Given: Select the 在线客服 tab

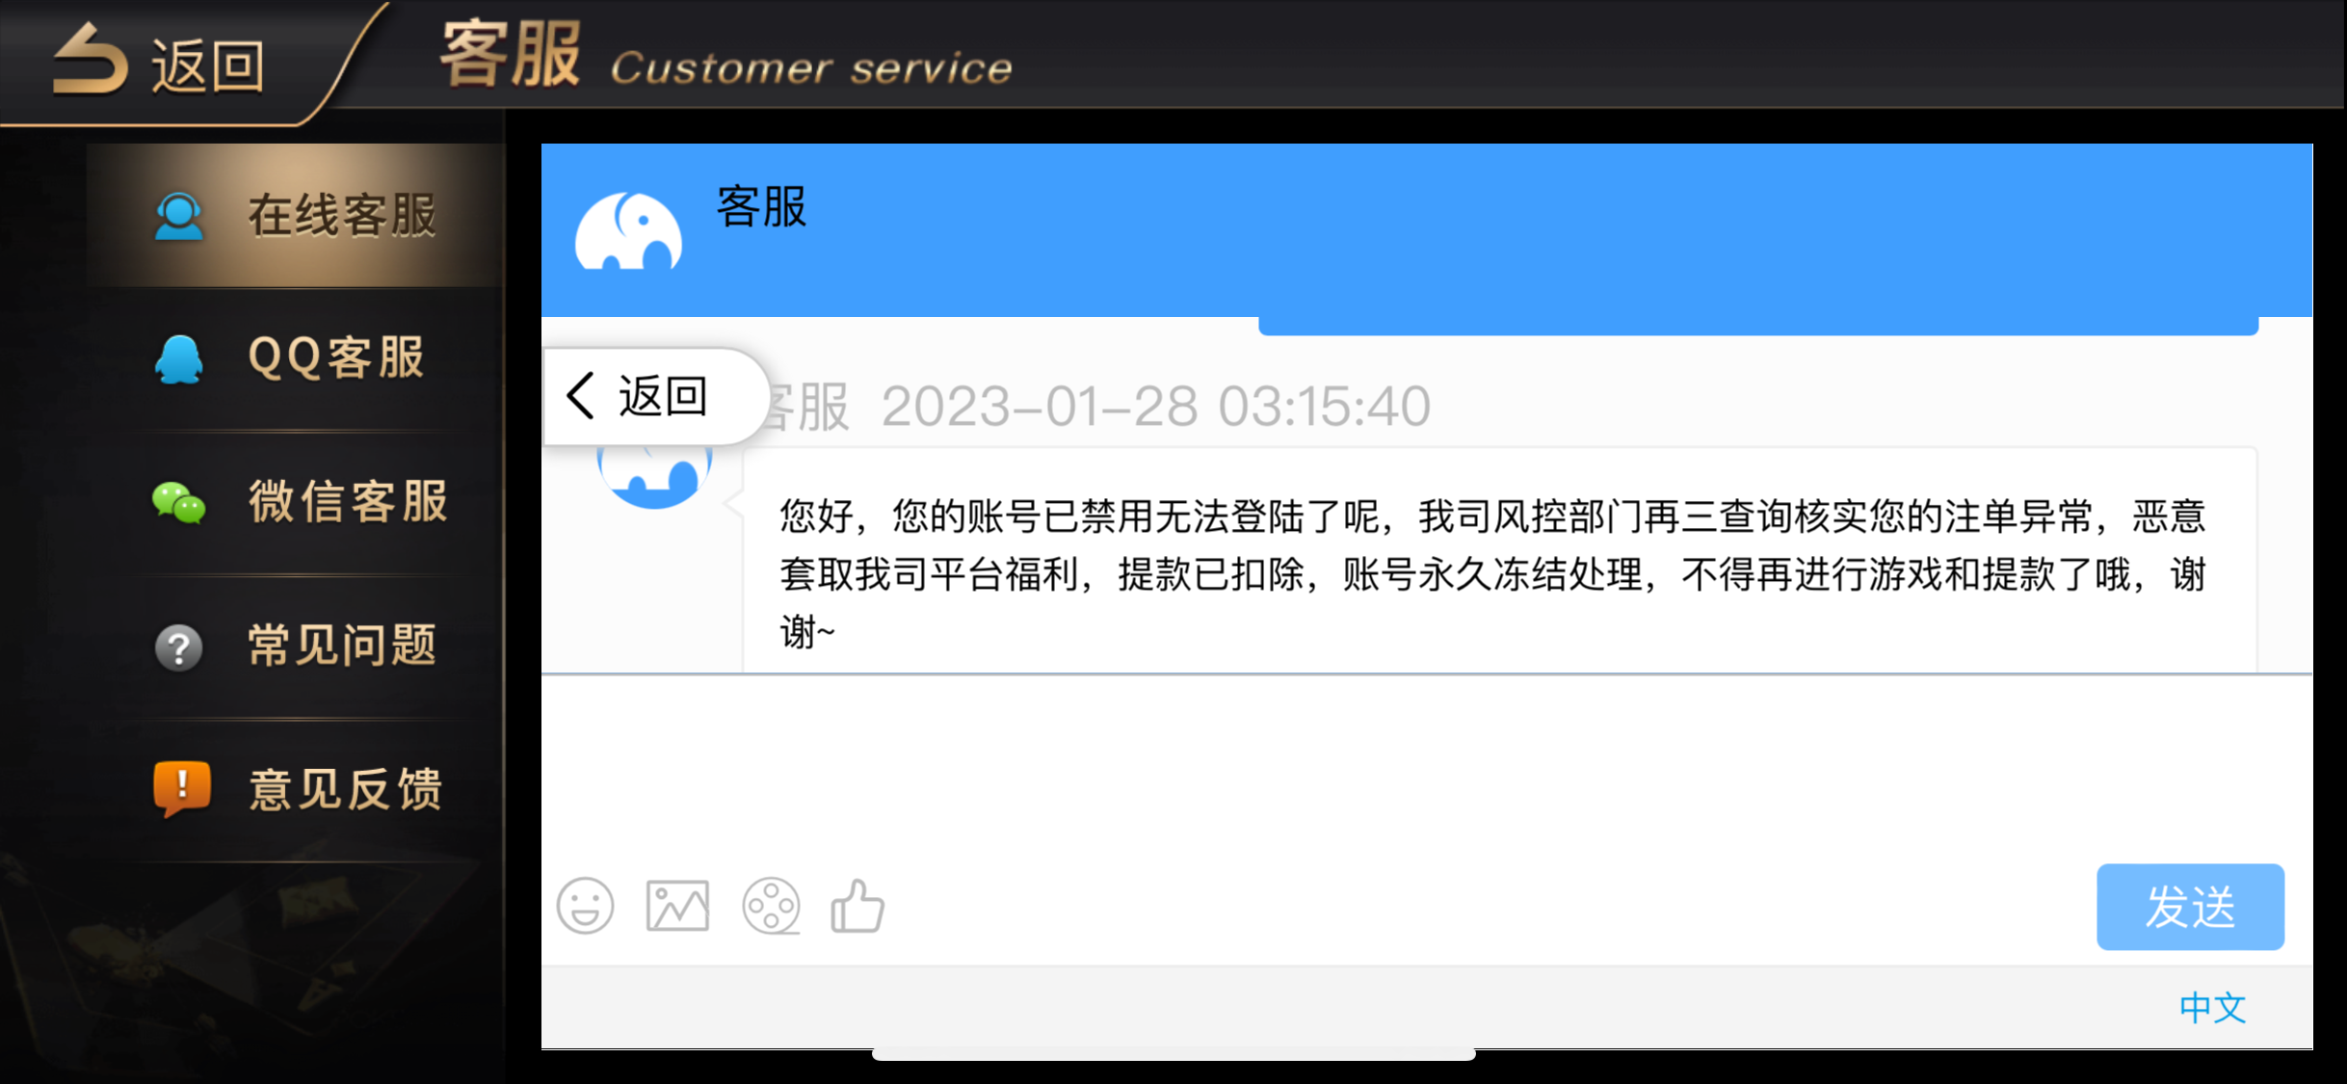Looking at the screenshot, I should (x=296, y=215).
